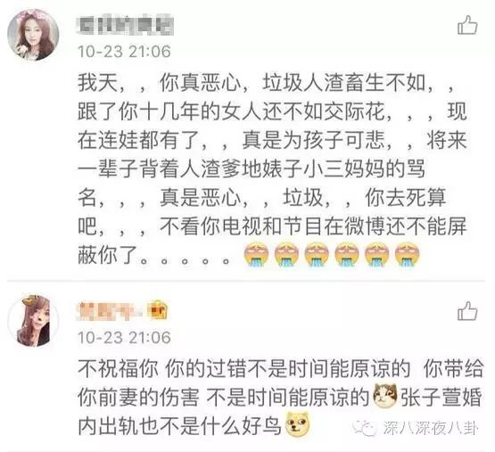This screenshot has width=495, height=452.
Task: Click the WeChat logo in the watermark
Action: click(365, 428)
